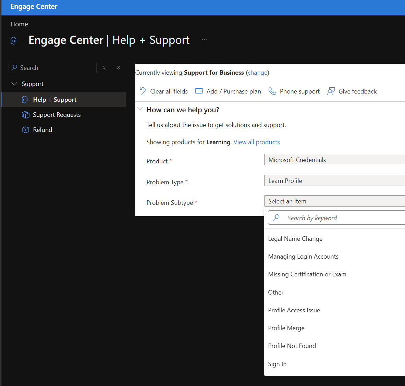Viewport: 405px width, 386px height.
Task: Click the sidebar Search input field
Action: (53, 68)
